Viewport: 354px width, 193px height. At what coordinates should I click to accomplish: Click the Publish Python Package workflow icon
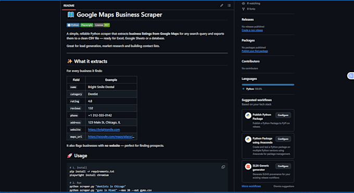(248, 116)
